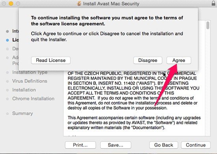Click the Print... button
Image resolution: width=217 pixels, height=154 pixels.
pos(80,145)
